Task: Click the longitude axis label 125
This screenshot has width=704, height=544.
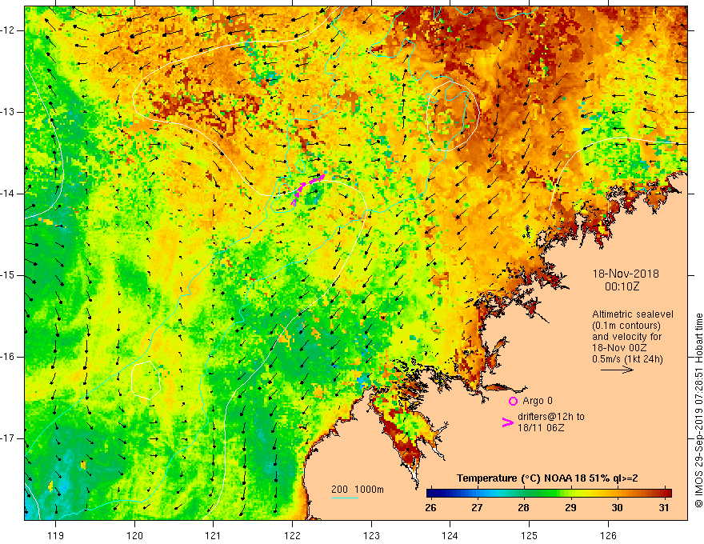Action: point(530,535)
